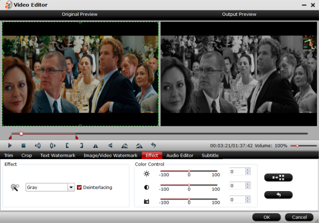Image resolution: width=319 pixels, height=223 pixels.
Task: Click the contrast slider handle
Action: [189, 185]
